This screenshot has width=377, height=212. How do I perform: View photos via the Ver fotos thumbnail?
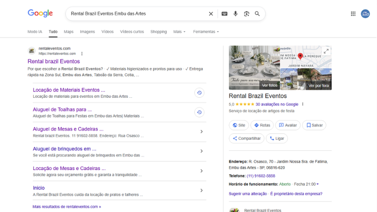coord(254,68)
